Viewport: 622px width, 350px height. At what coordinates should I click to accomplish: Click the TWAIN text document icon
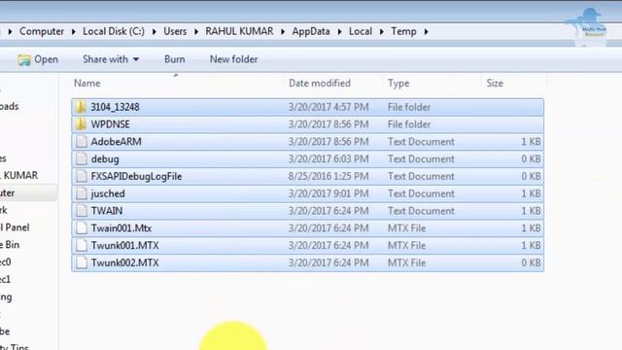[x=82, y=211]
